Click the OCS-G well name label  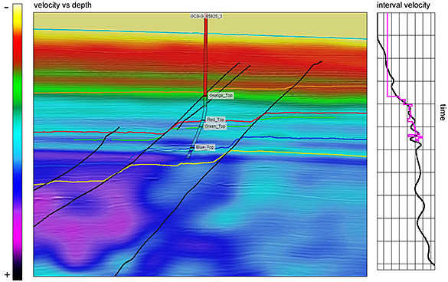point(206,16)
